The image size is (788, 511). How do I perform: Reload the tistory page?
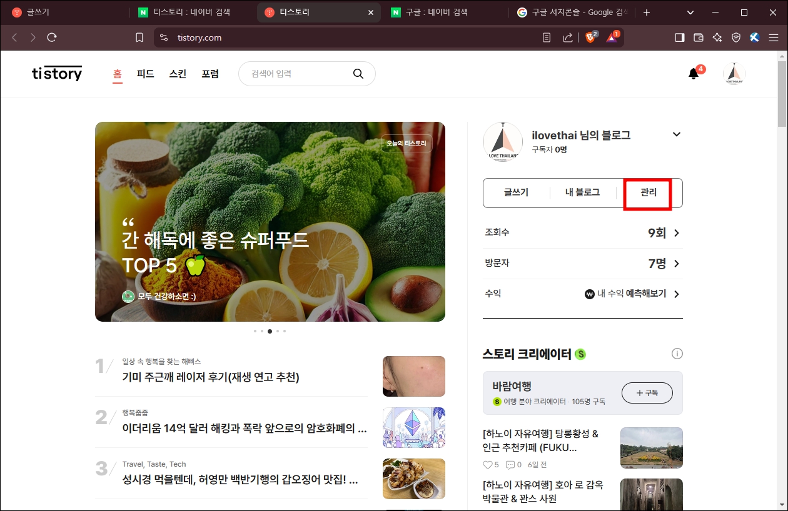click(52, 37)
